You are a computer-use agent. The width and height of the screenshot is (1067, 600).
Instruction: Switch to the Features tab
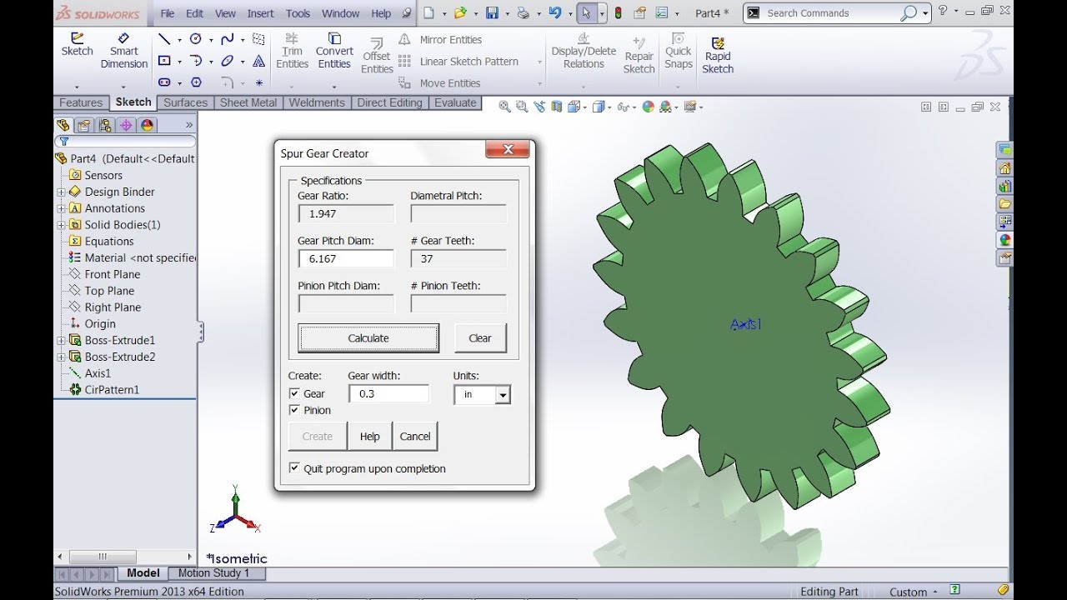(x=81, y=102)
